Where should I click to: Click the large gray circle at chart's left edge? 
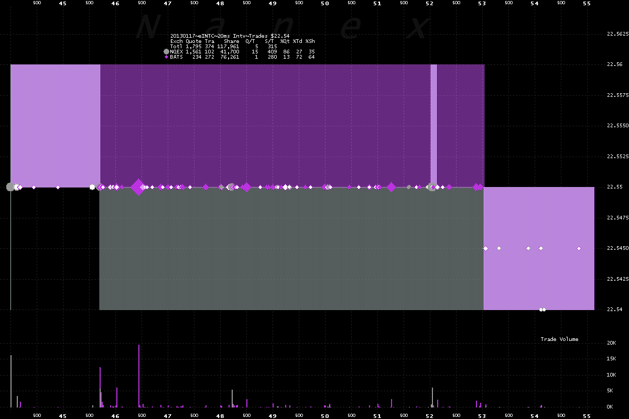click(x=10, y=187)
